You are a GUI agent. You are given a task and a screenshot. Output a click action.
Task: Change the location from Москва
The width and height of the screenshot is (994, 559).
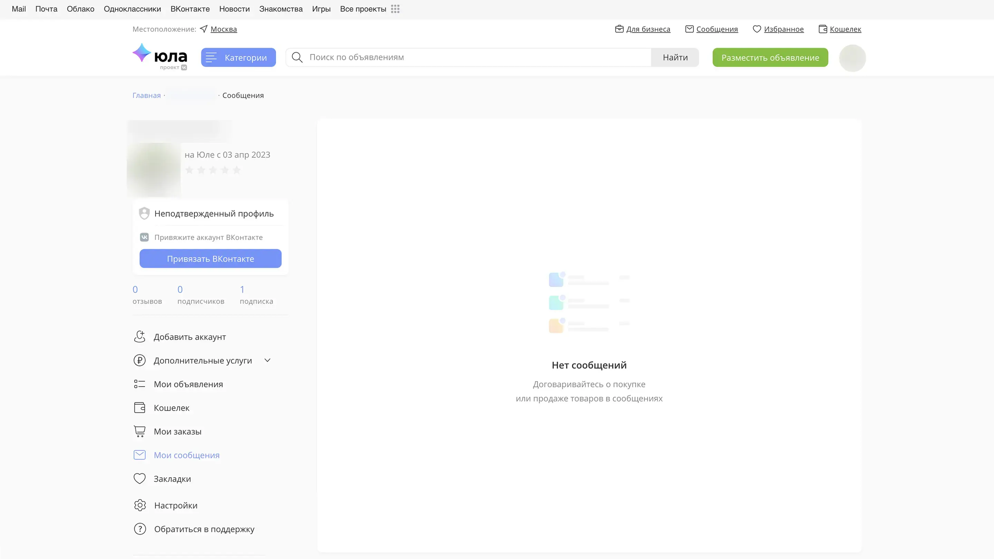pos(223,29)
